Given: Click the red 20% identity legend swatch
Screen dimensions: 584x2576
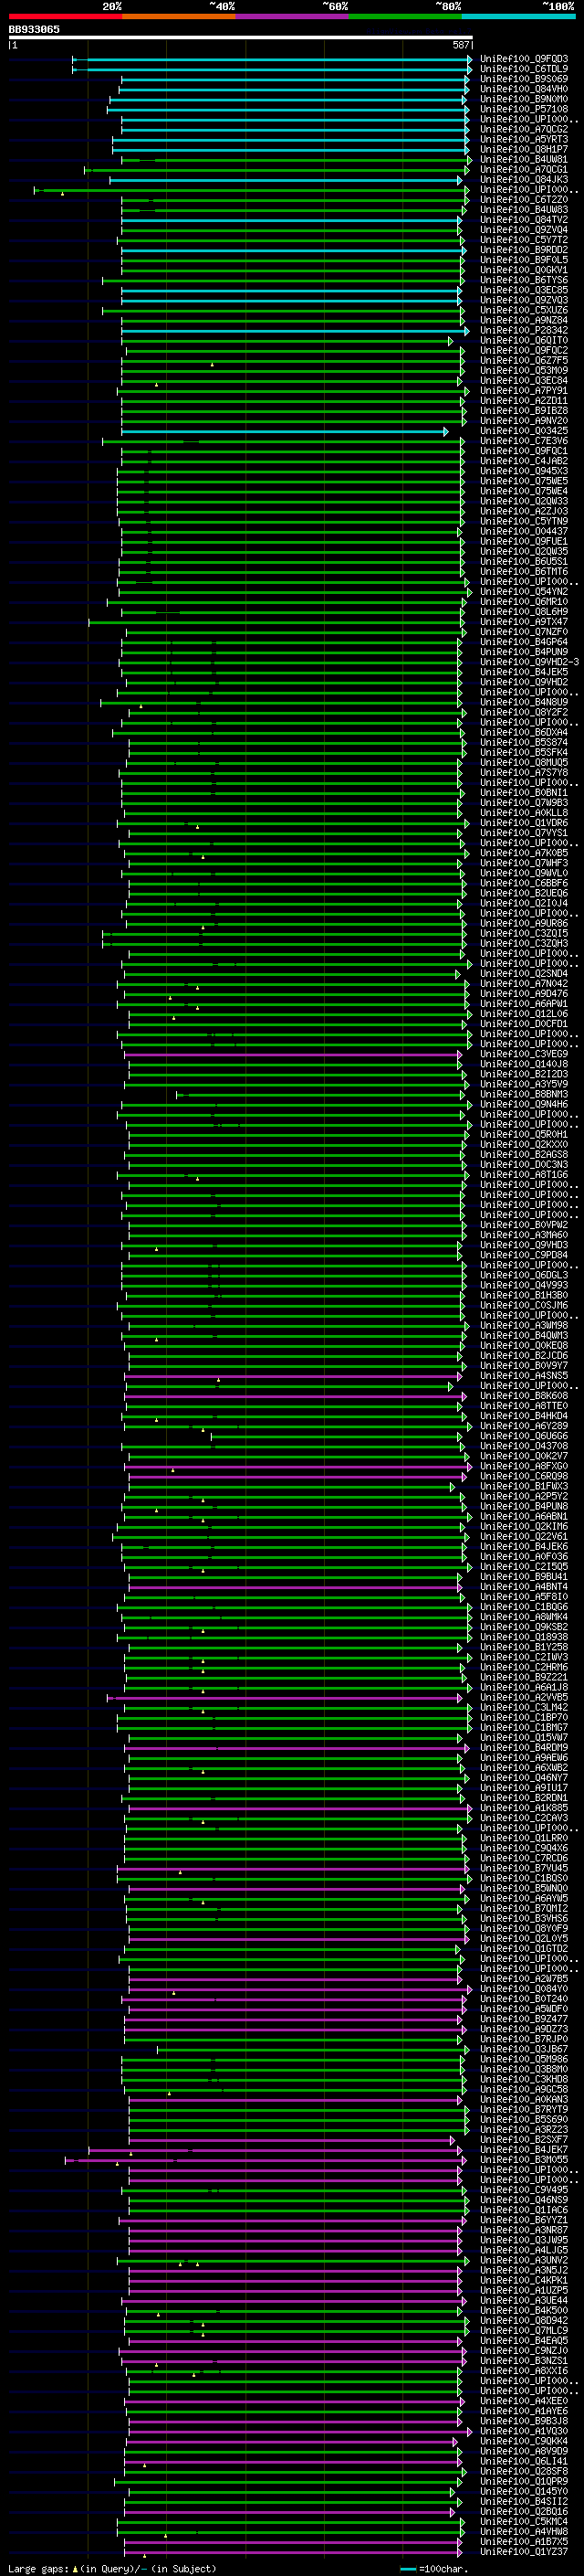Looking at the screenshot, I should (66, 16).
